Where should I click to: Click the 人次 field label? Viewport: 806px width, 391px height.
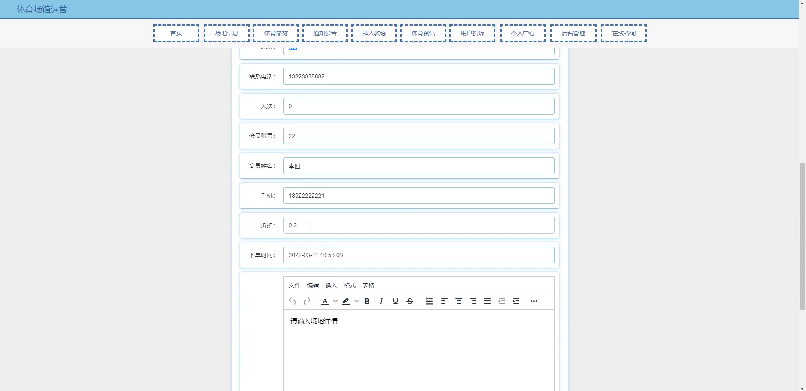(268, 106)
